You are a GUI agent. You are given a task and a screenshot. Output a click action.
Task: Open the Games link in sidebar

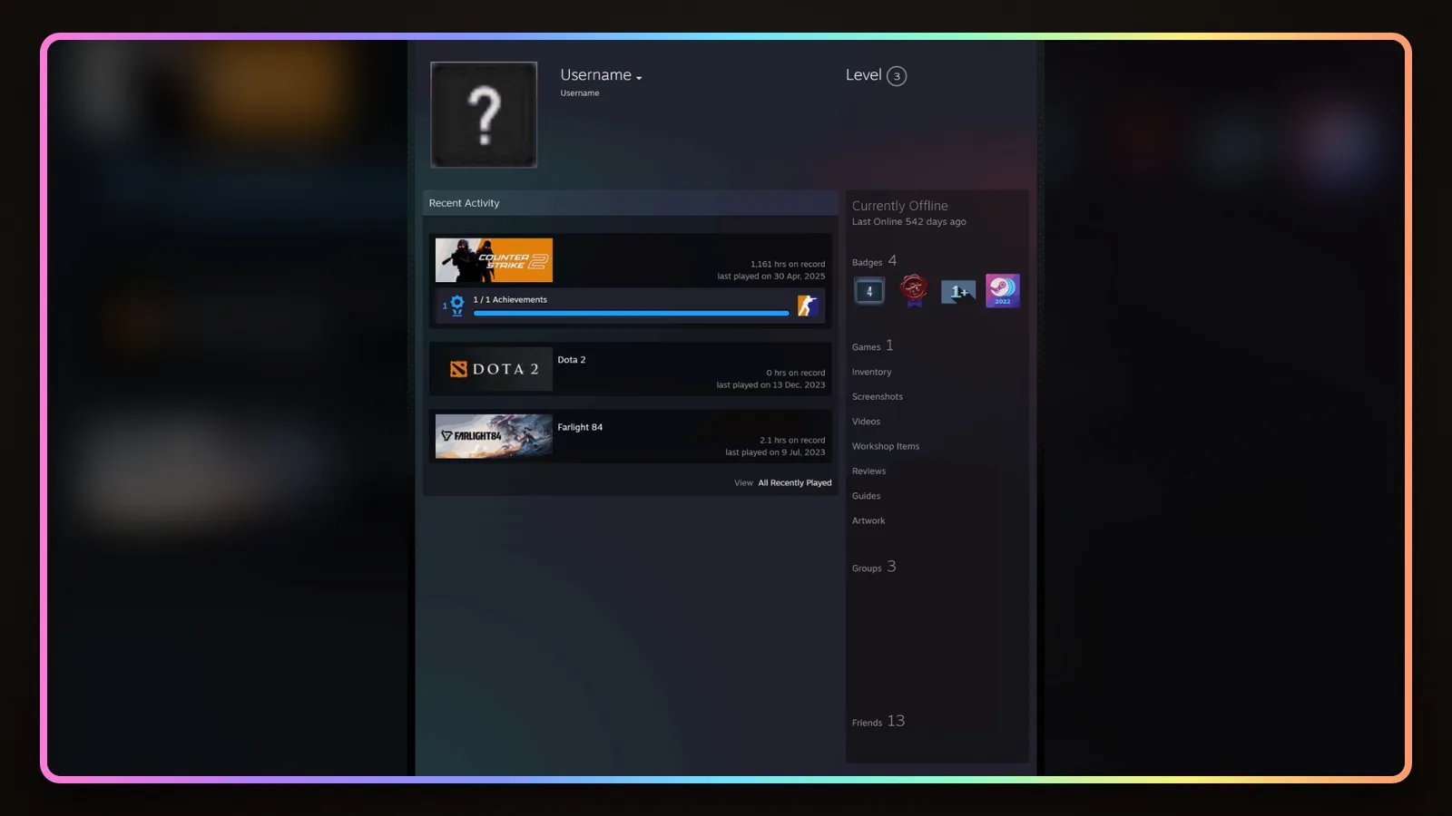872,346
